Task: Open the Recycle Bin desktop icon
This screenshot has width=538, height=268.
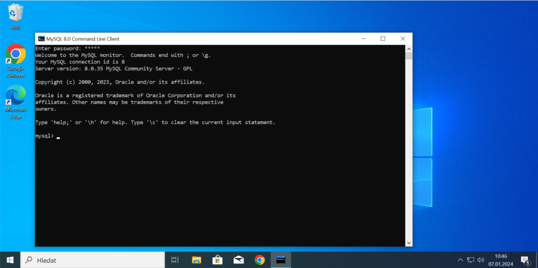Action: [x=16, y=17]
